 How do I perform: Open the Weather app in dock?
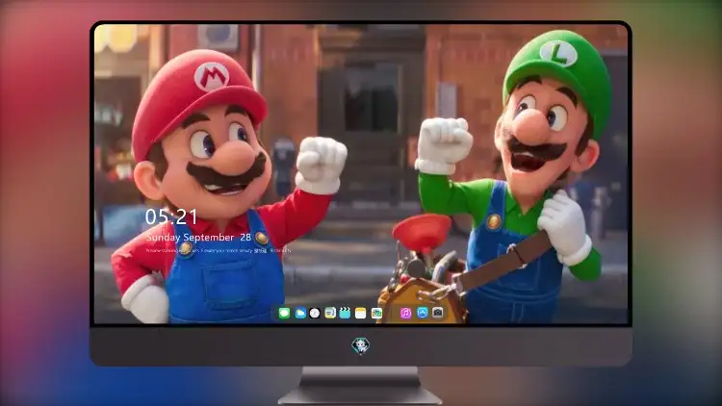[300, 314]
